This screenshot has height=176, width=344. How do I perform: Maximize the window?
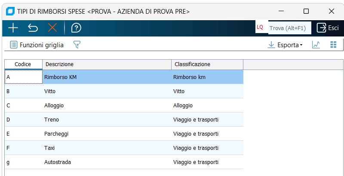(x=306, y=11)
